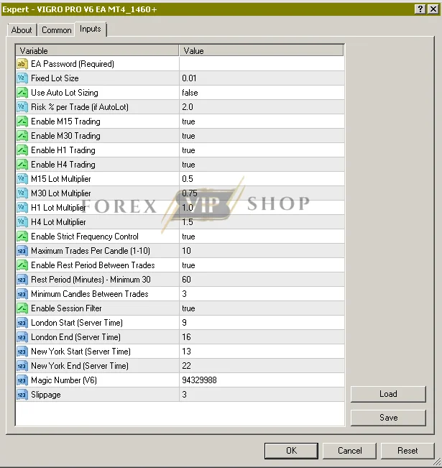Click the icon beside New York Start

tap(22, 352)
